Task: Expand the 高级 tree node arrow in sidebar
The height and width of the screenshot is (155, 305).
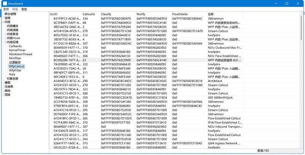Action: coord(3,94)
